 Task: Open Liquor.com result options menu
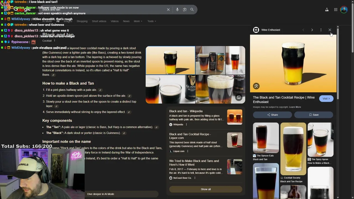[x=188, y=151]
